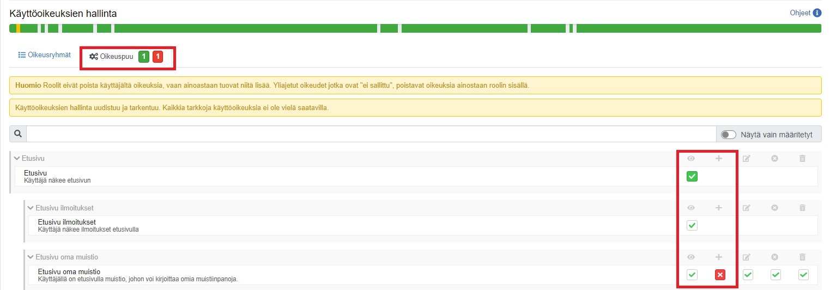The width and height of the screenshot is (830, 290).
Task: Click trash icon in Etusivu oma muistio header
Action: point(802,257)
